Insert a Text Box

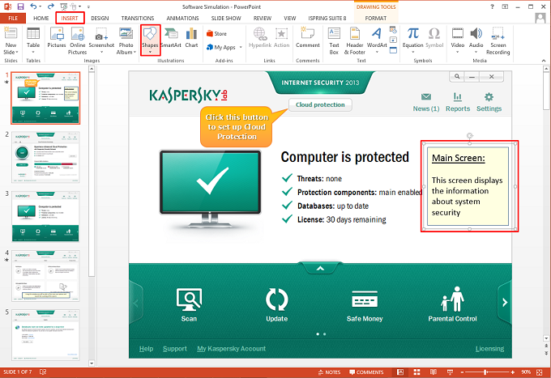tap(334, 40)
